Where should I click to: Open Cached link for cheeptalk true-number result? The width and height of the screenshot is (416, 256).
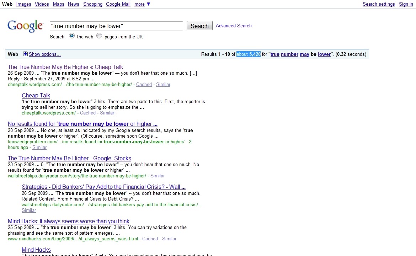point(144,84)
